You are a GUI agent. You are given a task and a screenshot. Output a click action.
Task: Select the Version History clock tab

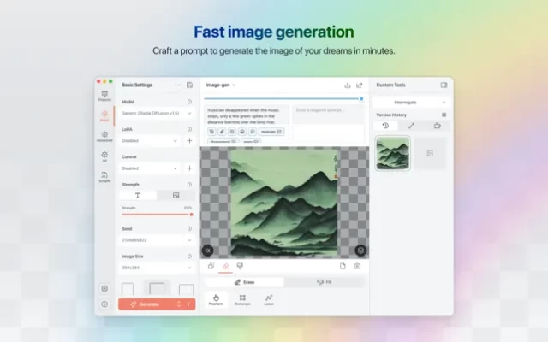click(x=385, y=126)
